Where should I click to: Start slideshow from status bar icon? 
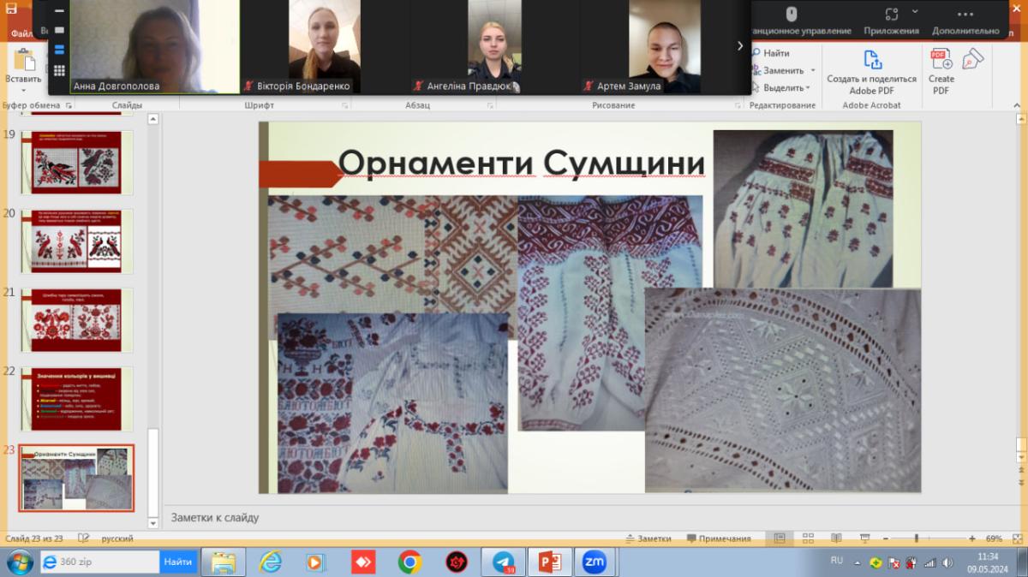[864, 538]
